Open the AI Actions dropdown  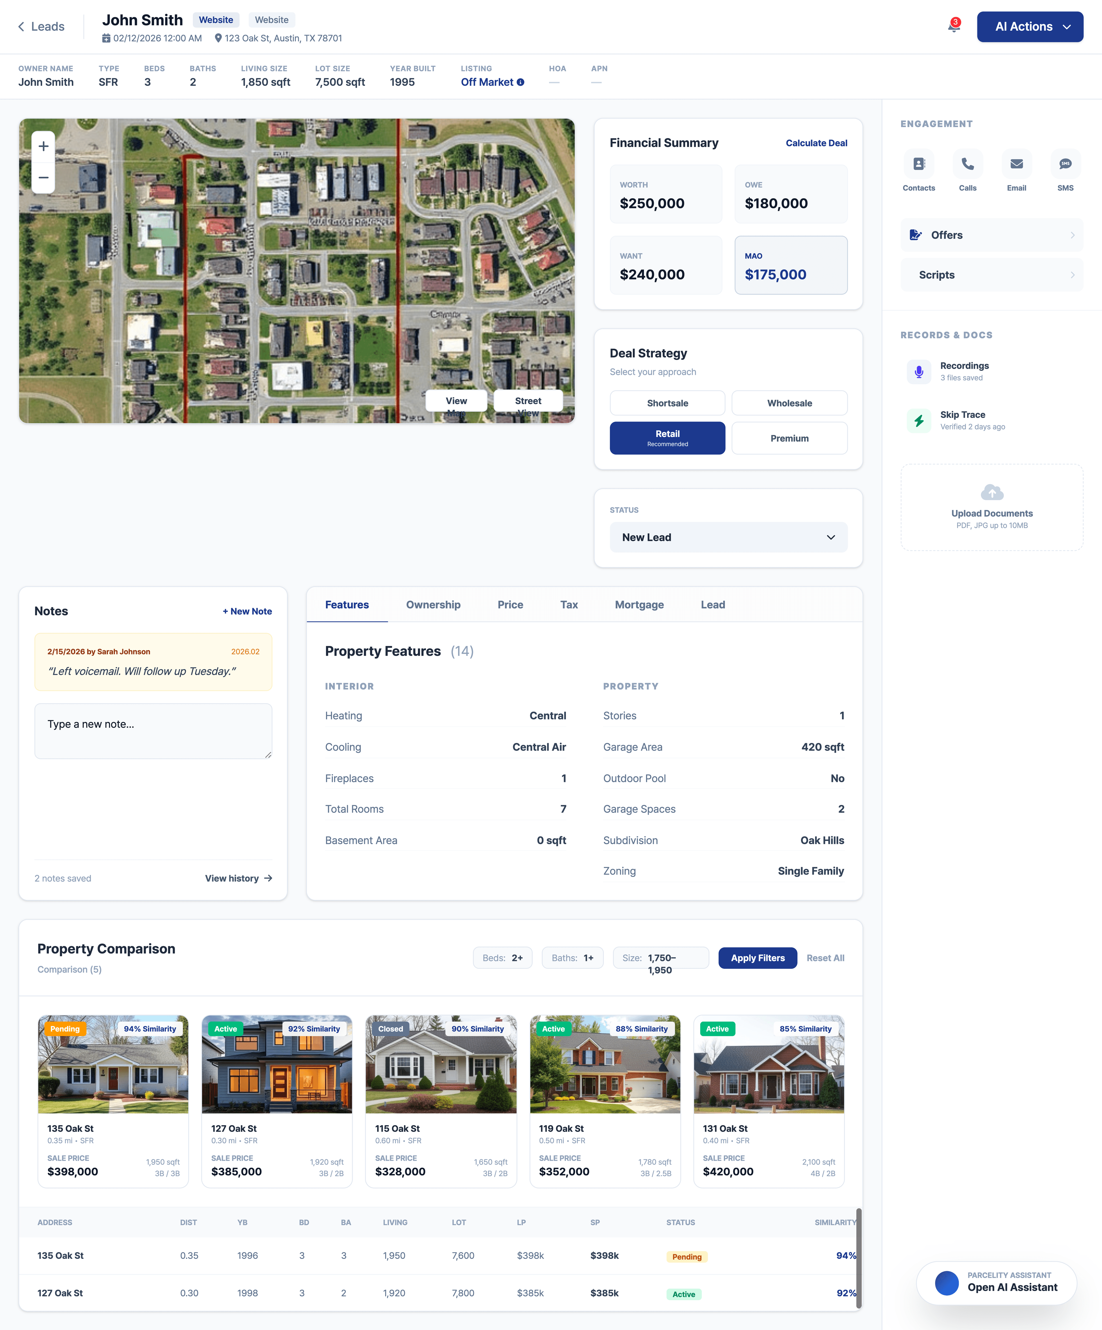pos(1030,27)
